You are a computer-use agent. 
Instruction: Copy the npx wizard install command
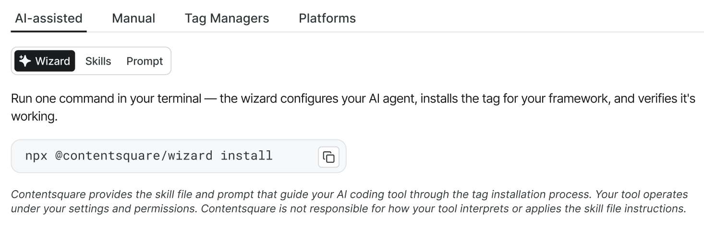click(329, 157)
